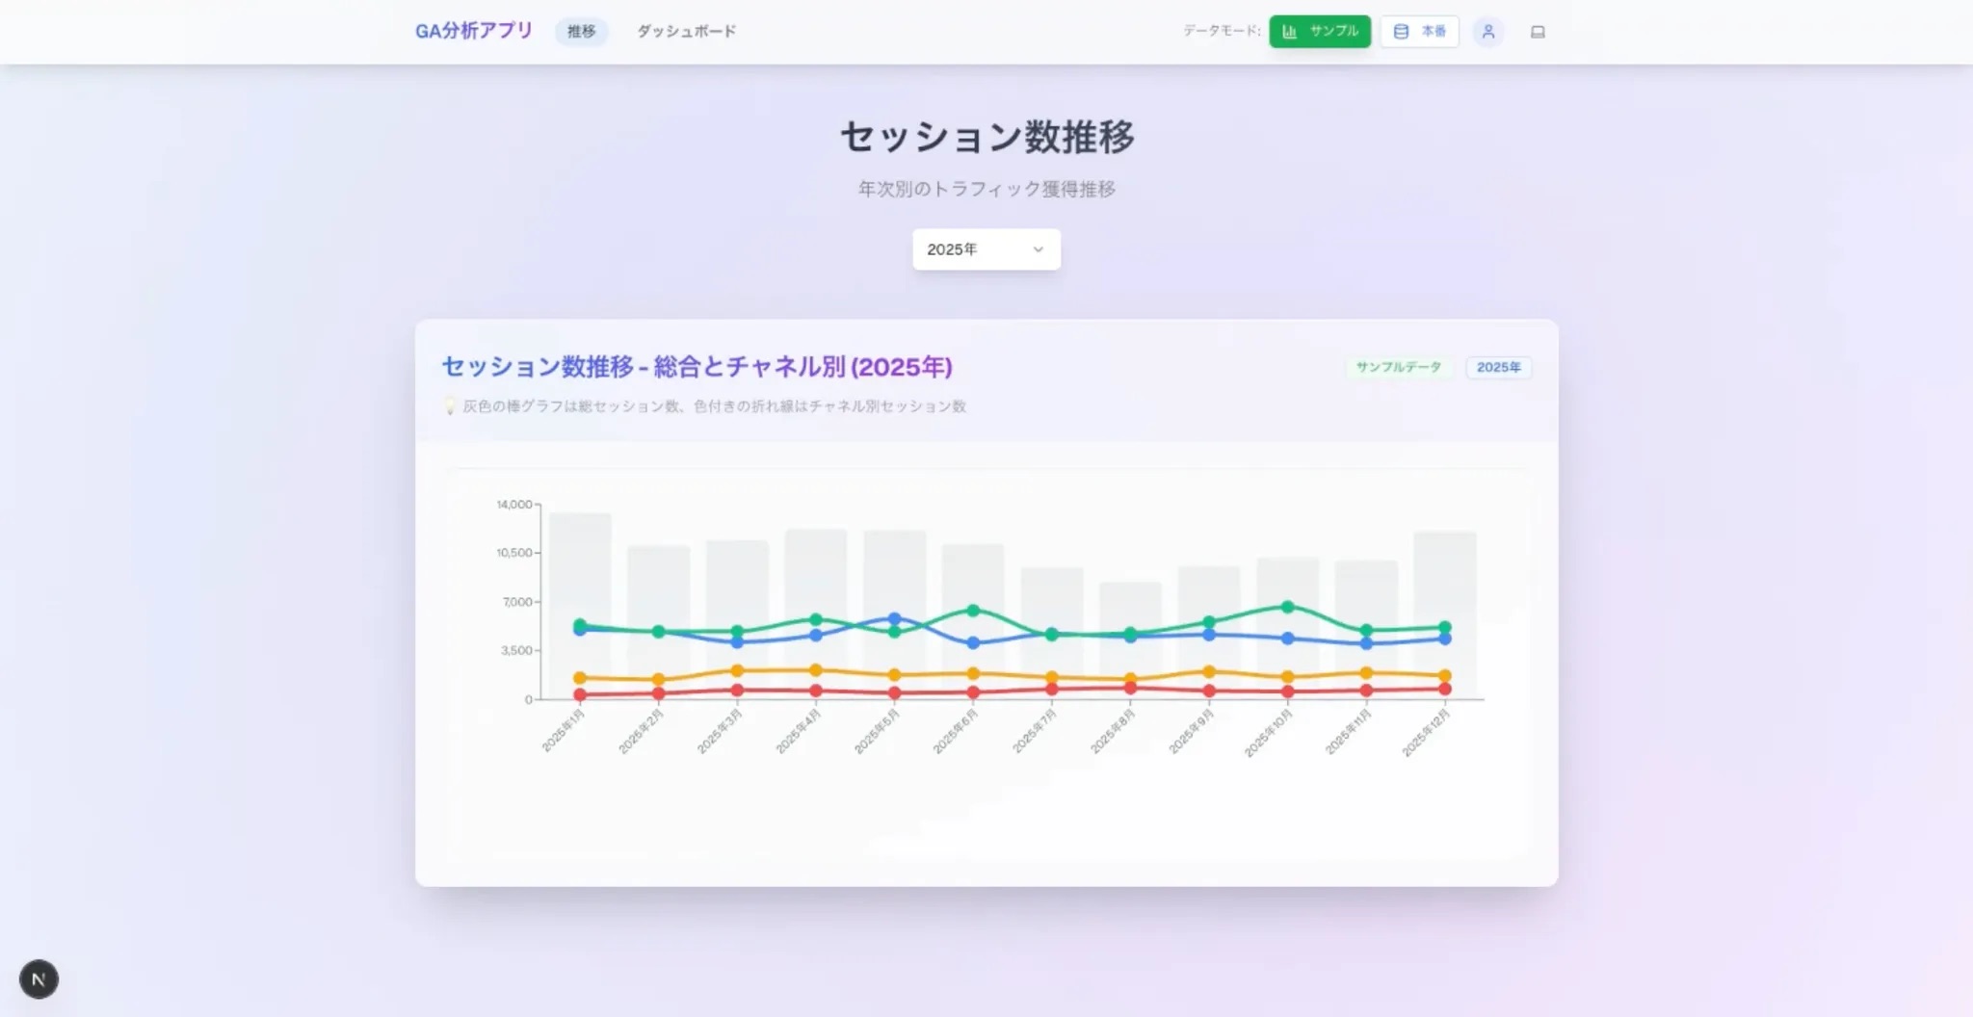Click the GA分析アプリ logo link
Viewport: 1973px width, 1017px height.
tap(473, 31)
